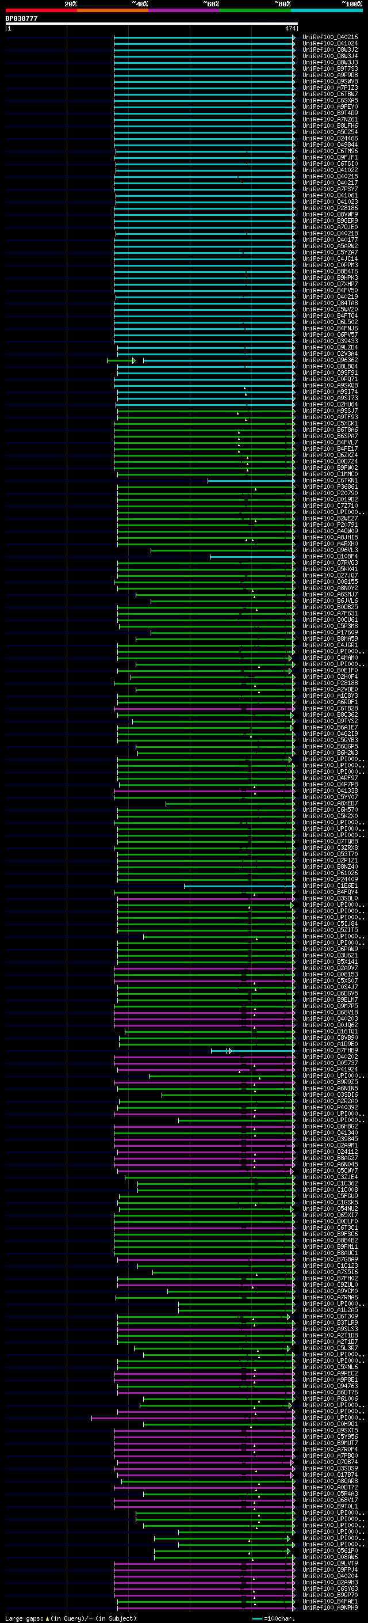Choose the UniRef100_B6H2W3 entry
This screenshot has height=1623, width=368.
pos(329,753)
